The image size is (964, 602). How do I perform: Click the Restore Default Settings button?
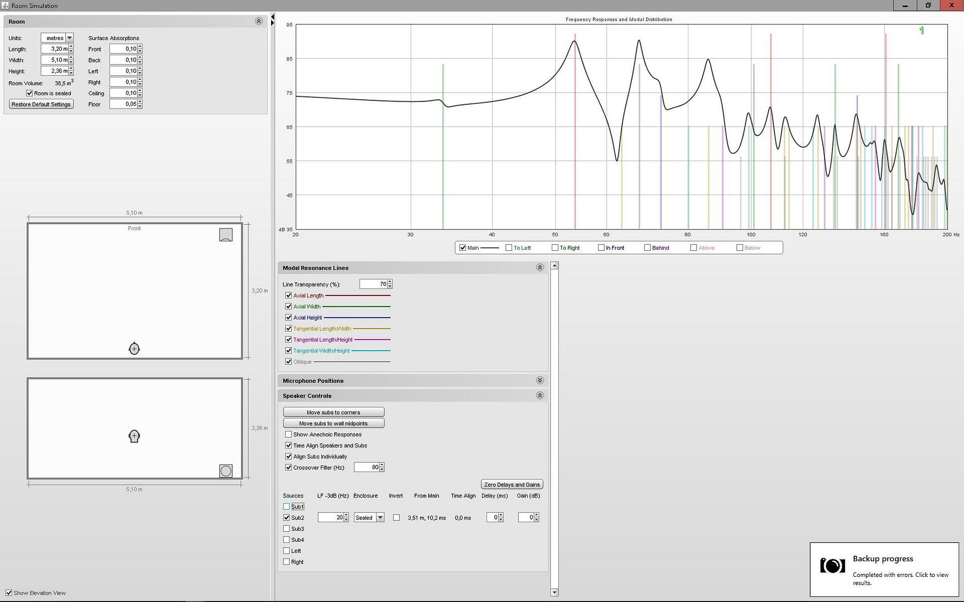pyautogui.click(x=41, y=104)
